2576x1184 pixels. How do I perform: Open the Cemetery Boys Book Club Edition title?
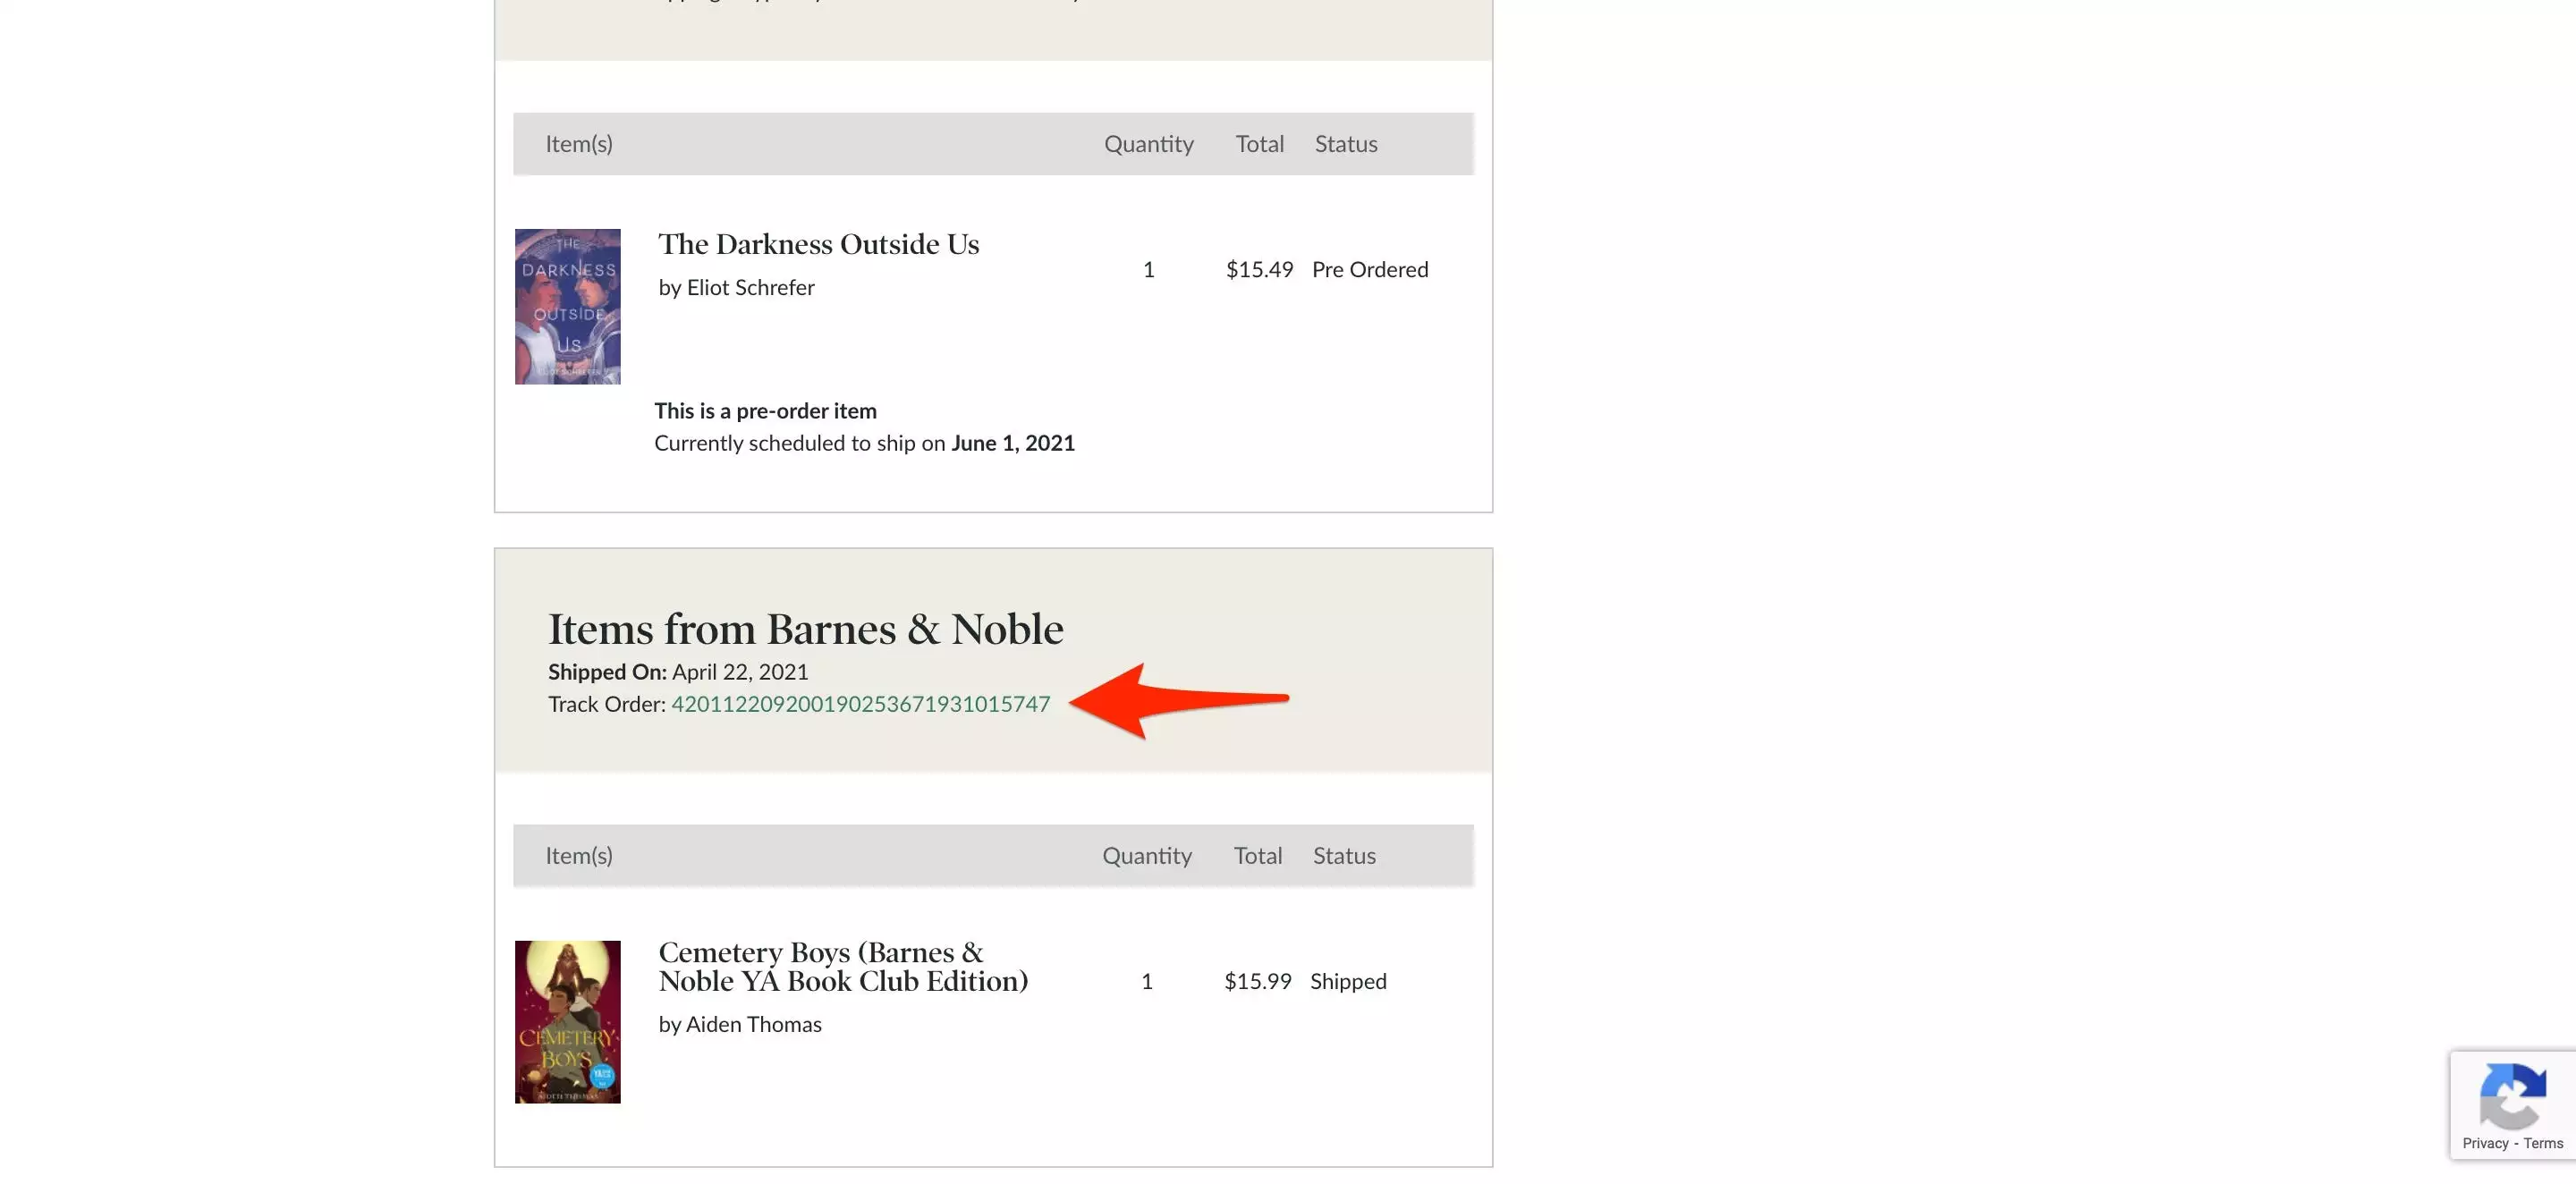click(x=842, y=966)
